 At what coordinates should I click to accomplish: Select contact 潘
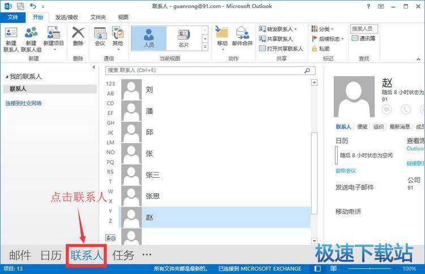(216, 111)
